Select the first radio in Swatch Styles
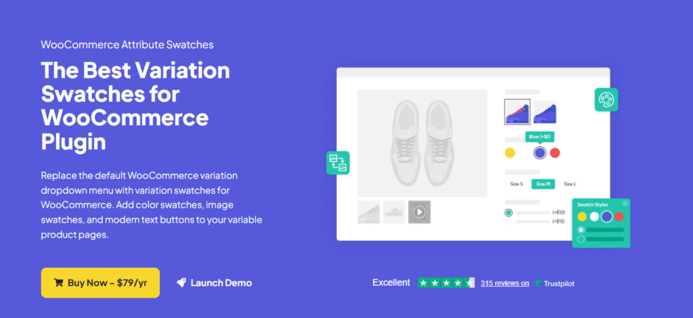693x318 pixels. [x=581, y=229]
